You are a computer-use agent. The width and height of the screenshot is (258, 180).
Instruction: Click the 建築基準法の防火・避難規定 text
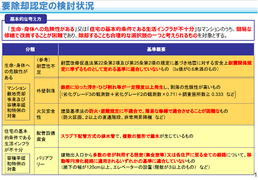point(144,111)
